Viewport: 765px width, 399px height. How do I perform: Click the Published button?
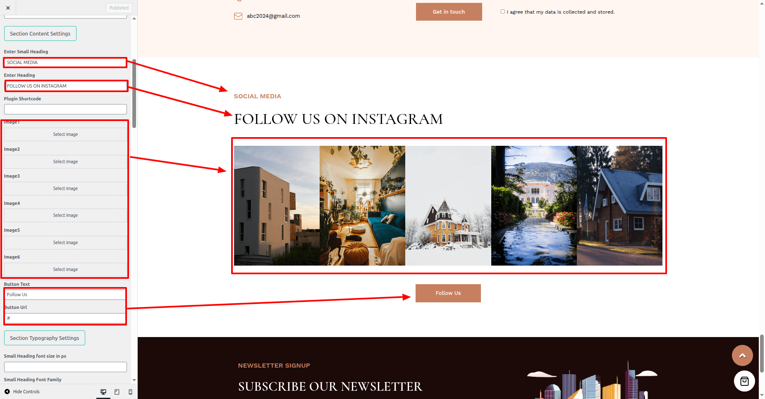pyautogui.click(x=119, y=8)
